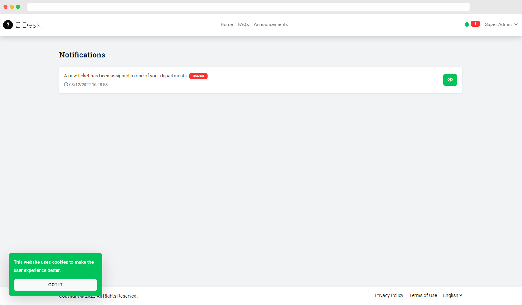Viewport: 522px width, 305px height.
Task: Open the Terms of Use link
Action: coord(423,295)
